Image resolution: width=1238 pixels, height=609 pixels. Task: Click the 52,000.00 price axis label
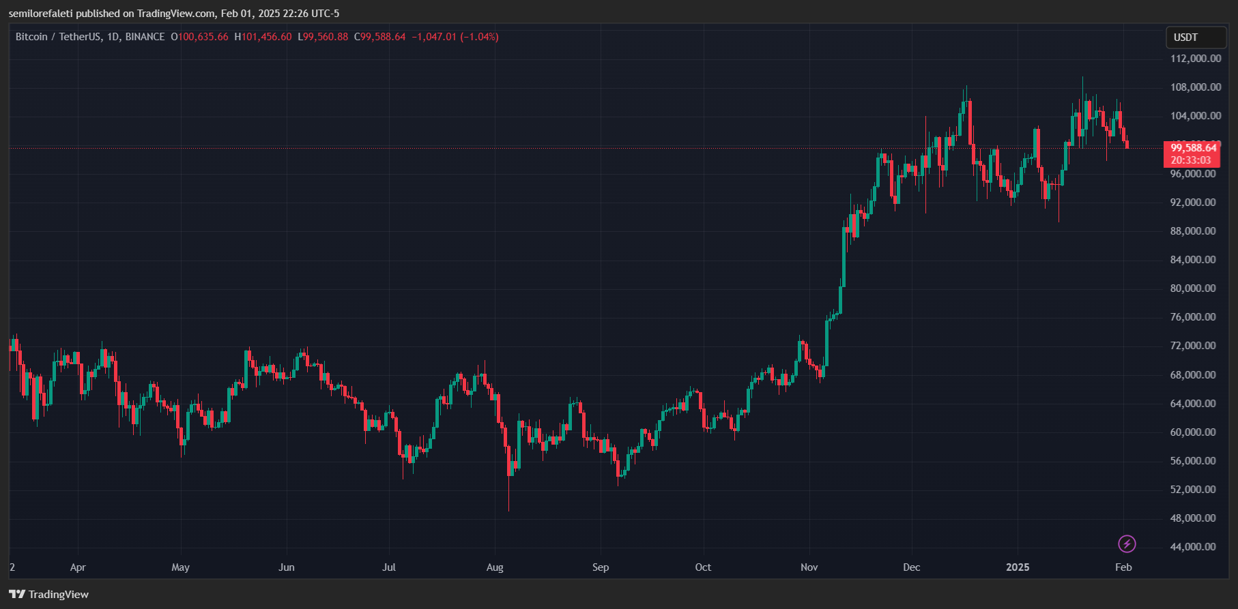point(1193,490)
